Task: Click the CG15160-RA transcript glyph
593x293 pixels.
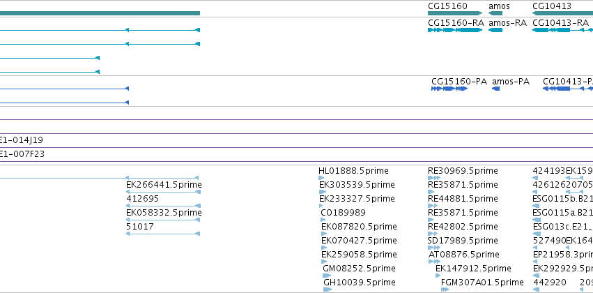Action: tap(455, 30)
